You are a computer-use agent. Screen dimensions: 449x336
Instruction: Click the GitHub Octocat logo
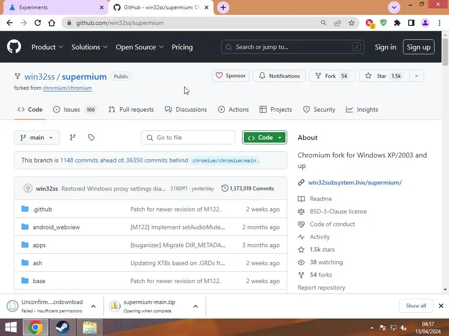point(14,47)
